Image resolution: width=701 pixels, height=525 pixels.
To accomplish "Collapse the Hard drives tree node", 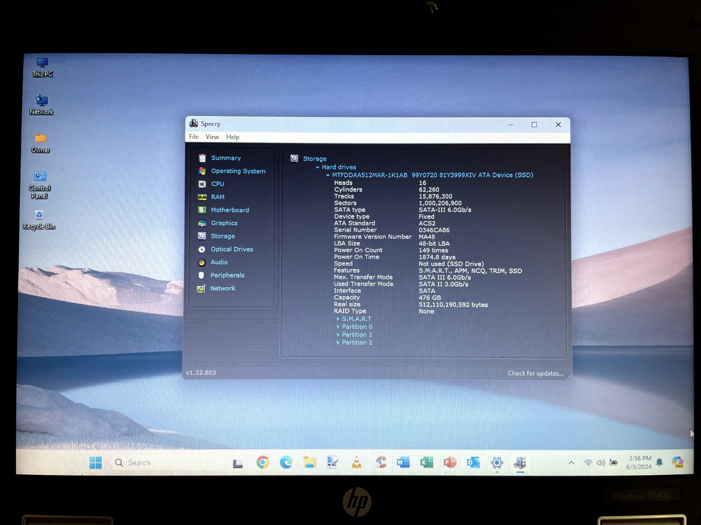I will pos(318,167).
